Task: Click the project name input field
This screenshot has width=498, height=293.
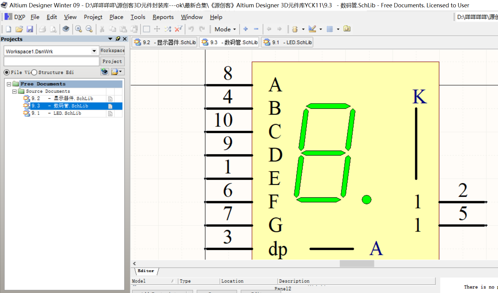Action: (x=51, y=61)
